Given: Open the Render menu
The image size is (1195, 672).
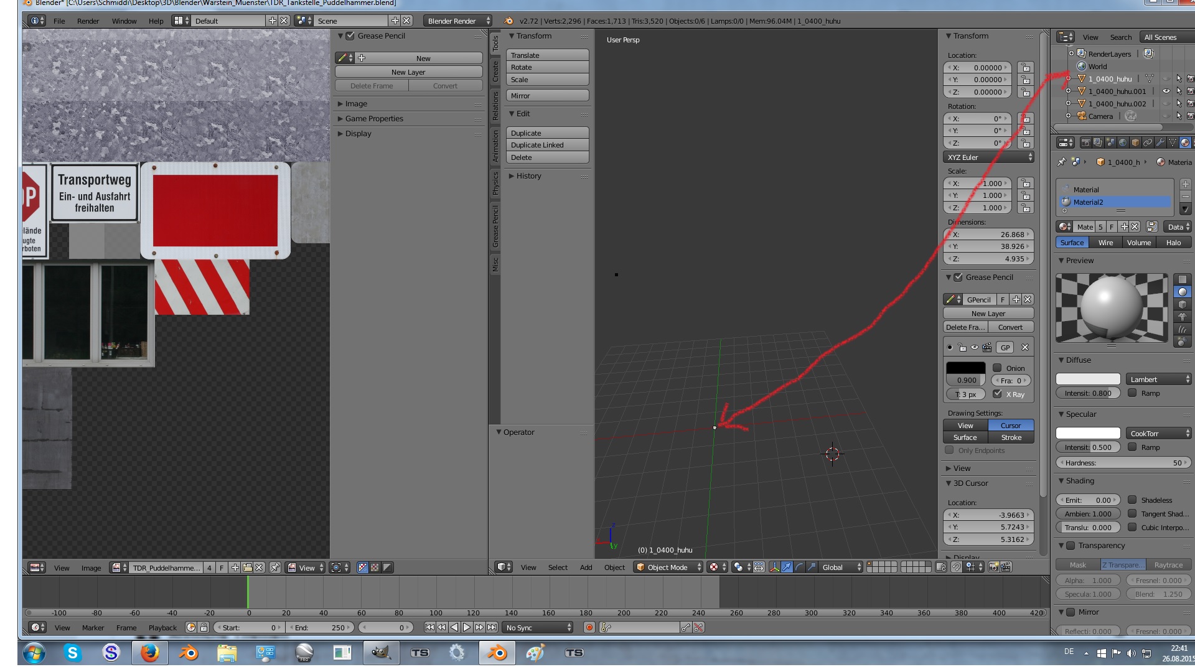Looking at the screenshot, I should pos(88,21).
